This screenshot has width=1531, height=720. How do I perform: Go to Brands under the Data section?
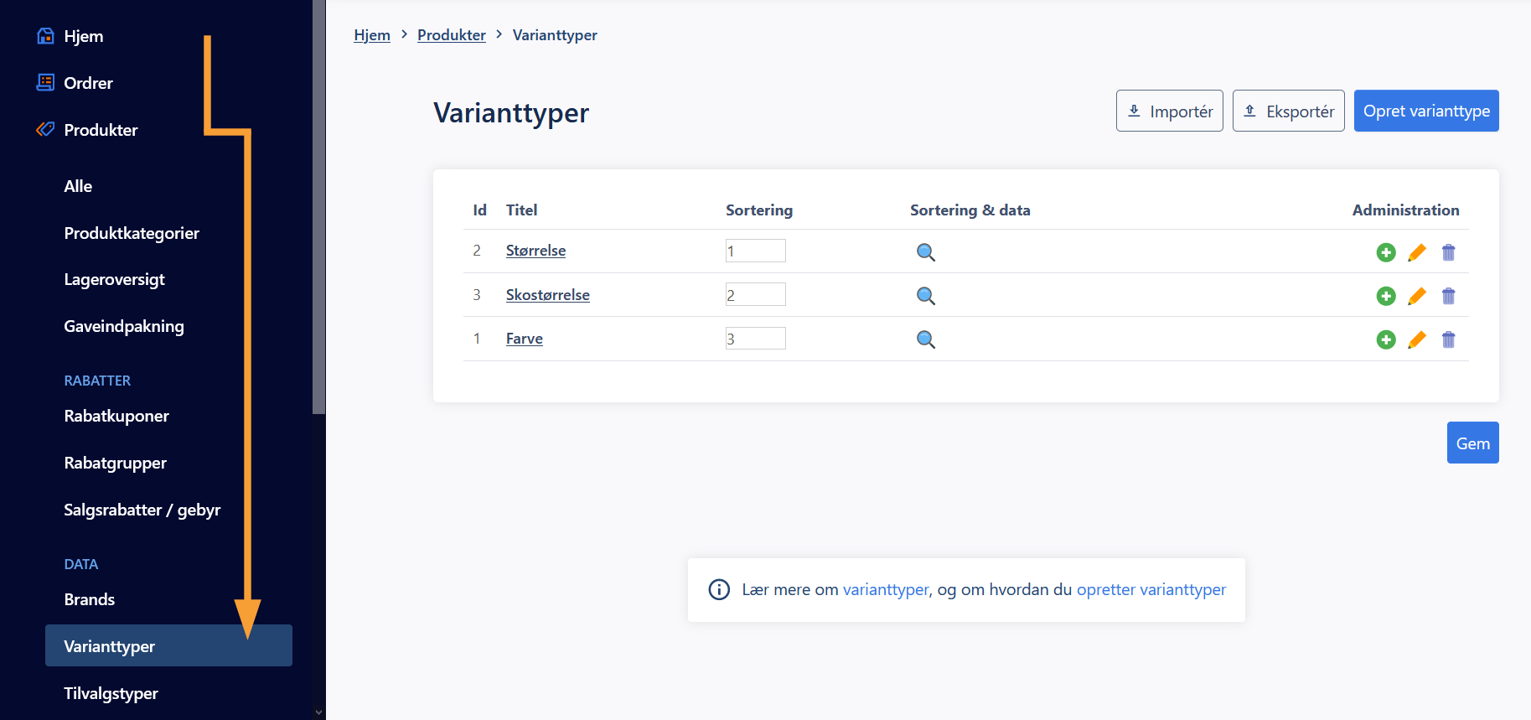(89, 599)
